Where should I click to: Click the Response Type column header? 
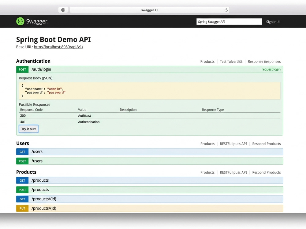tap(213, 110)
